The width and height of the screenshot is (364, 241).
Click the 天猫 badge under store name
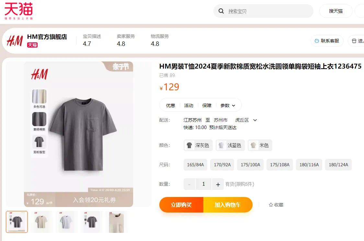(x=32, y=45)
